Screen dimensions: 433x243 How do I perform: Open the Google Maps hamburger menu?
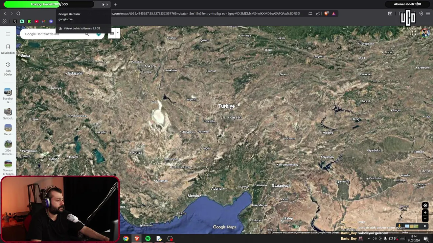8,34
